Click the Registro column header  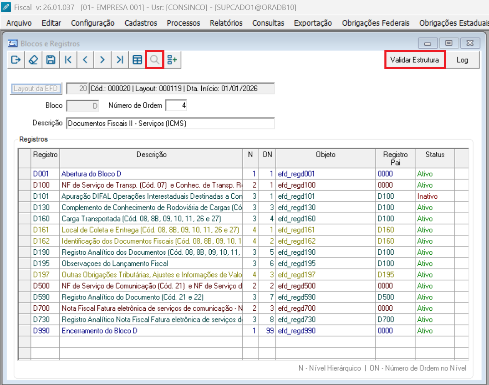click(x=45, y=158)
